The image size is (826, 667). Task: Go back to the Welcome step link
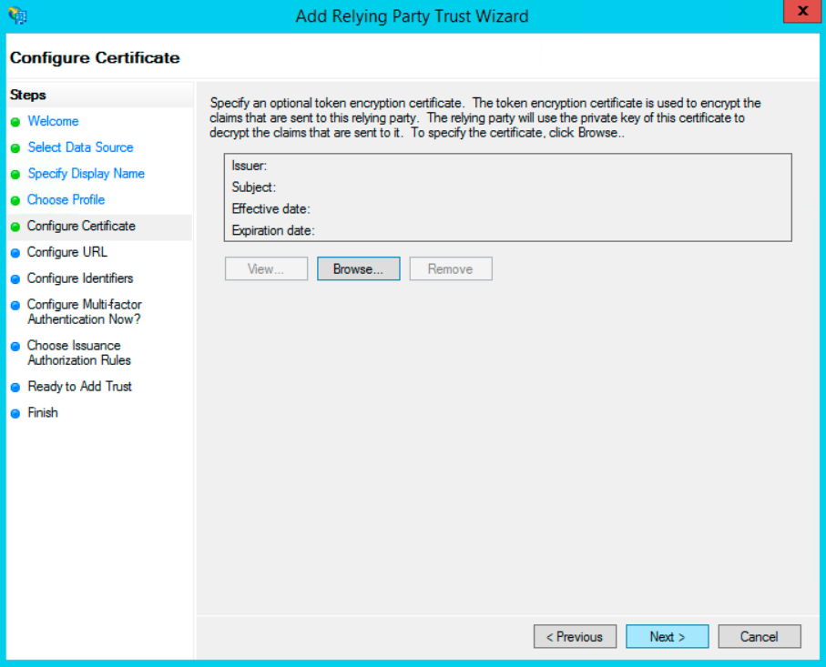point(53,121)
